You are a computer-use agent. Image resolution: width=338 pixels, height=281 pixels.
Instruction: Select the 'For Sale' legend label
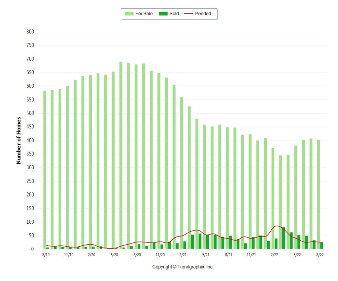[144, 14]
